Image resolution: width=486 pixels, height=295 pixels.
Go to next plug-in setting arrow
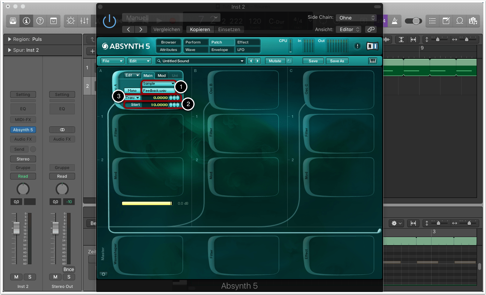coord(141,29)
